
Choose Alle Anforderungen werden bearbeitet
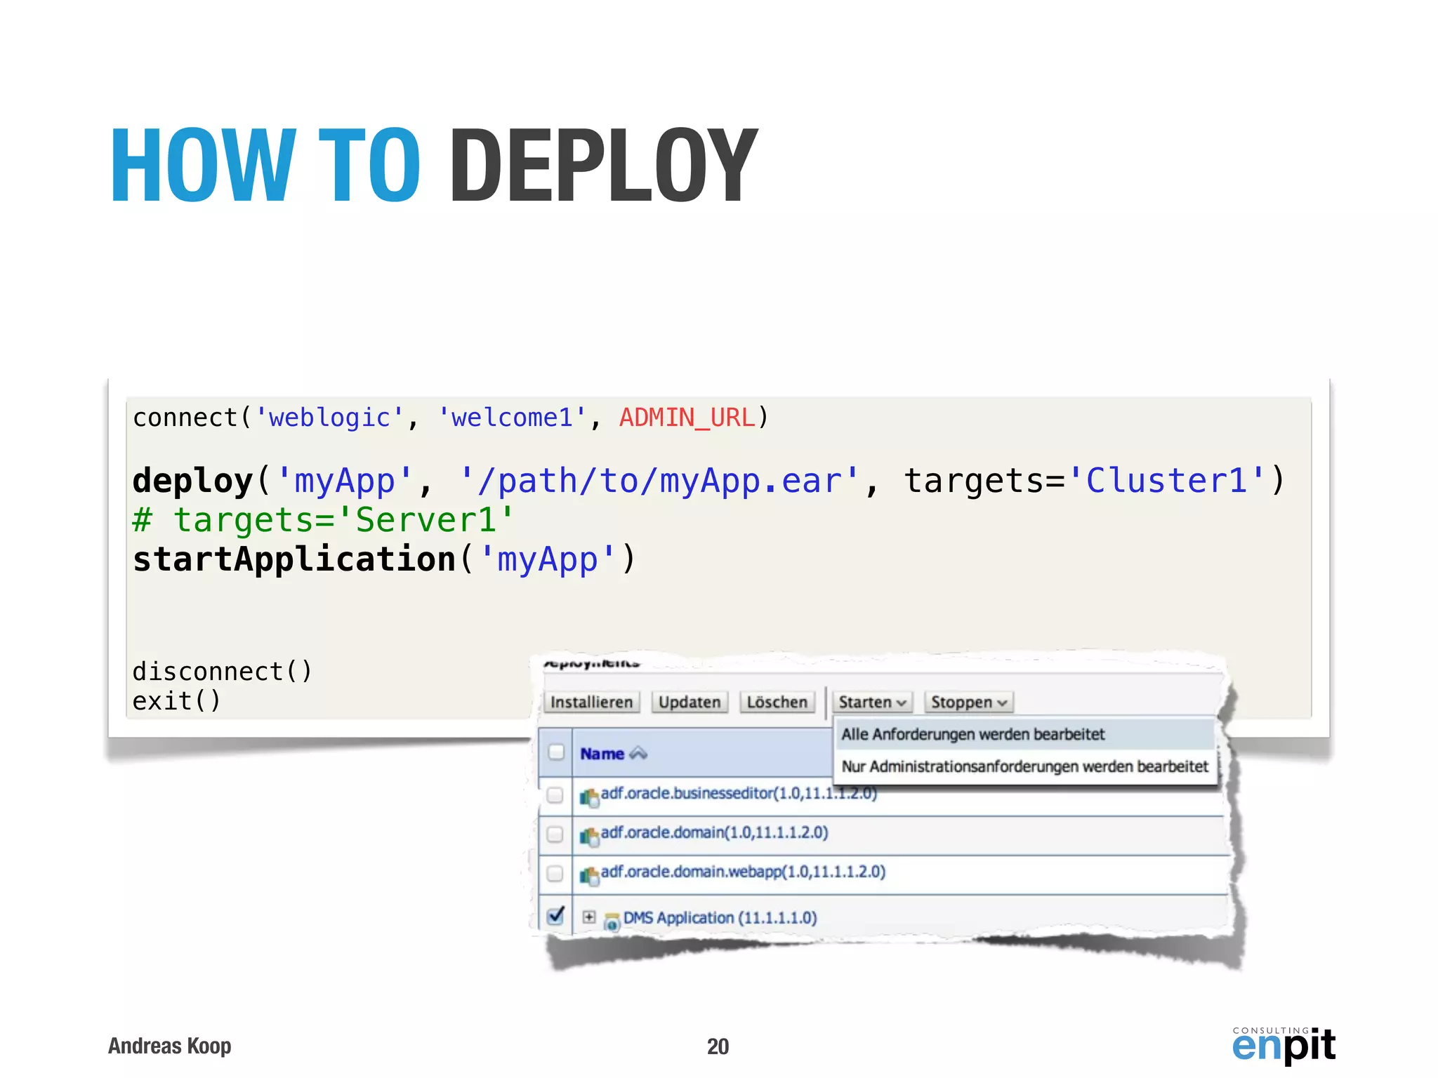pyautogui.click(x=1024, y=734)
